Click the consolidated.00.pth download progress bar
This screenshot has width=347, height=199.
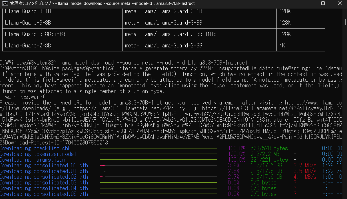pyautogui.click(x=158, y=166)
